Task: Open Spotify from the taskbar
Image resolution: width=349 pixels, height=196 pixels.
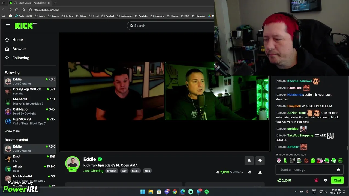Action: point(207,192)
